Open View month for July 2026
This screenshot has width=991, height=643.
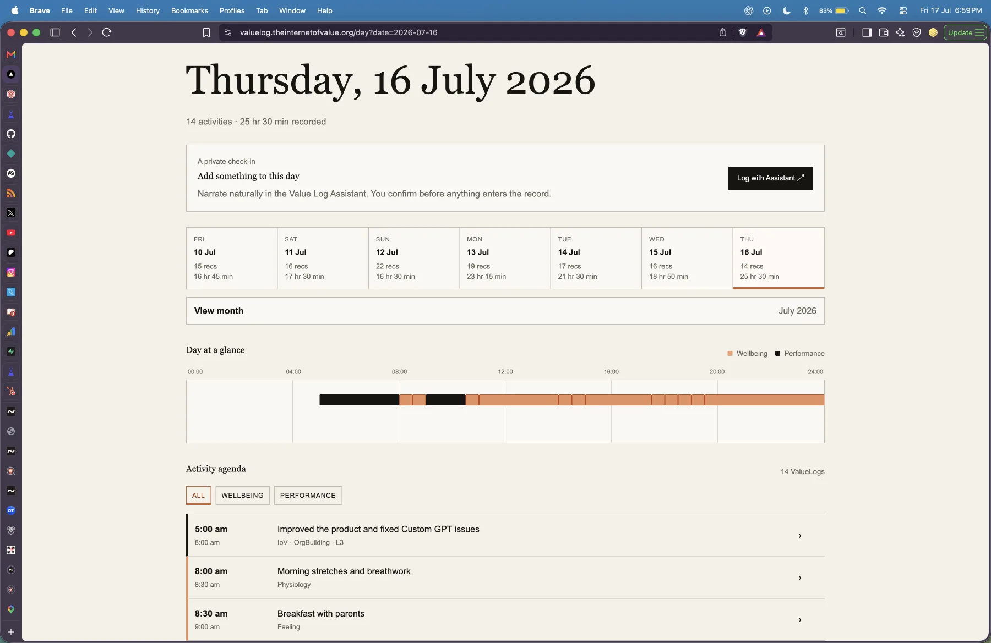pos(505,311)
